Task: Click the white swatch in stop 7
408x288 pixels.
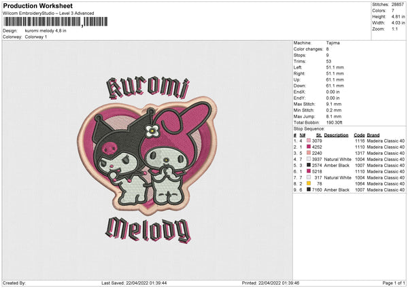Action: point(309,177)
